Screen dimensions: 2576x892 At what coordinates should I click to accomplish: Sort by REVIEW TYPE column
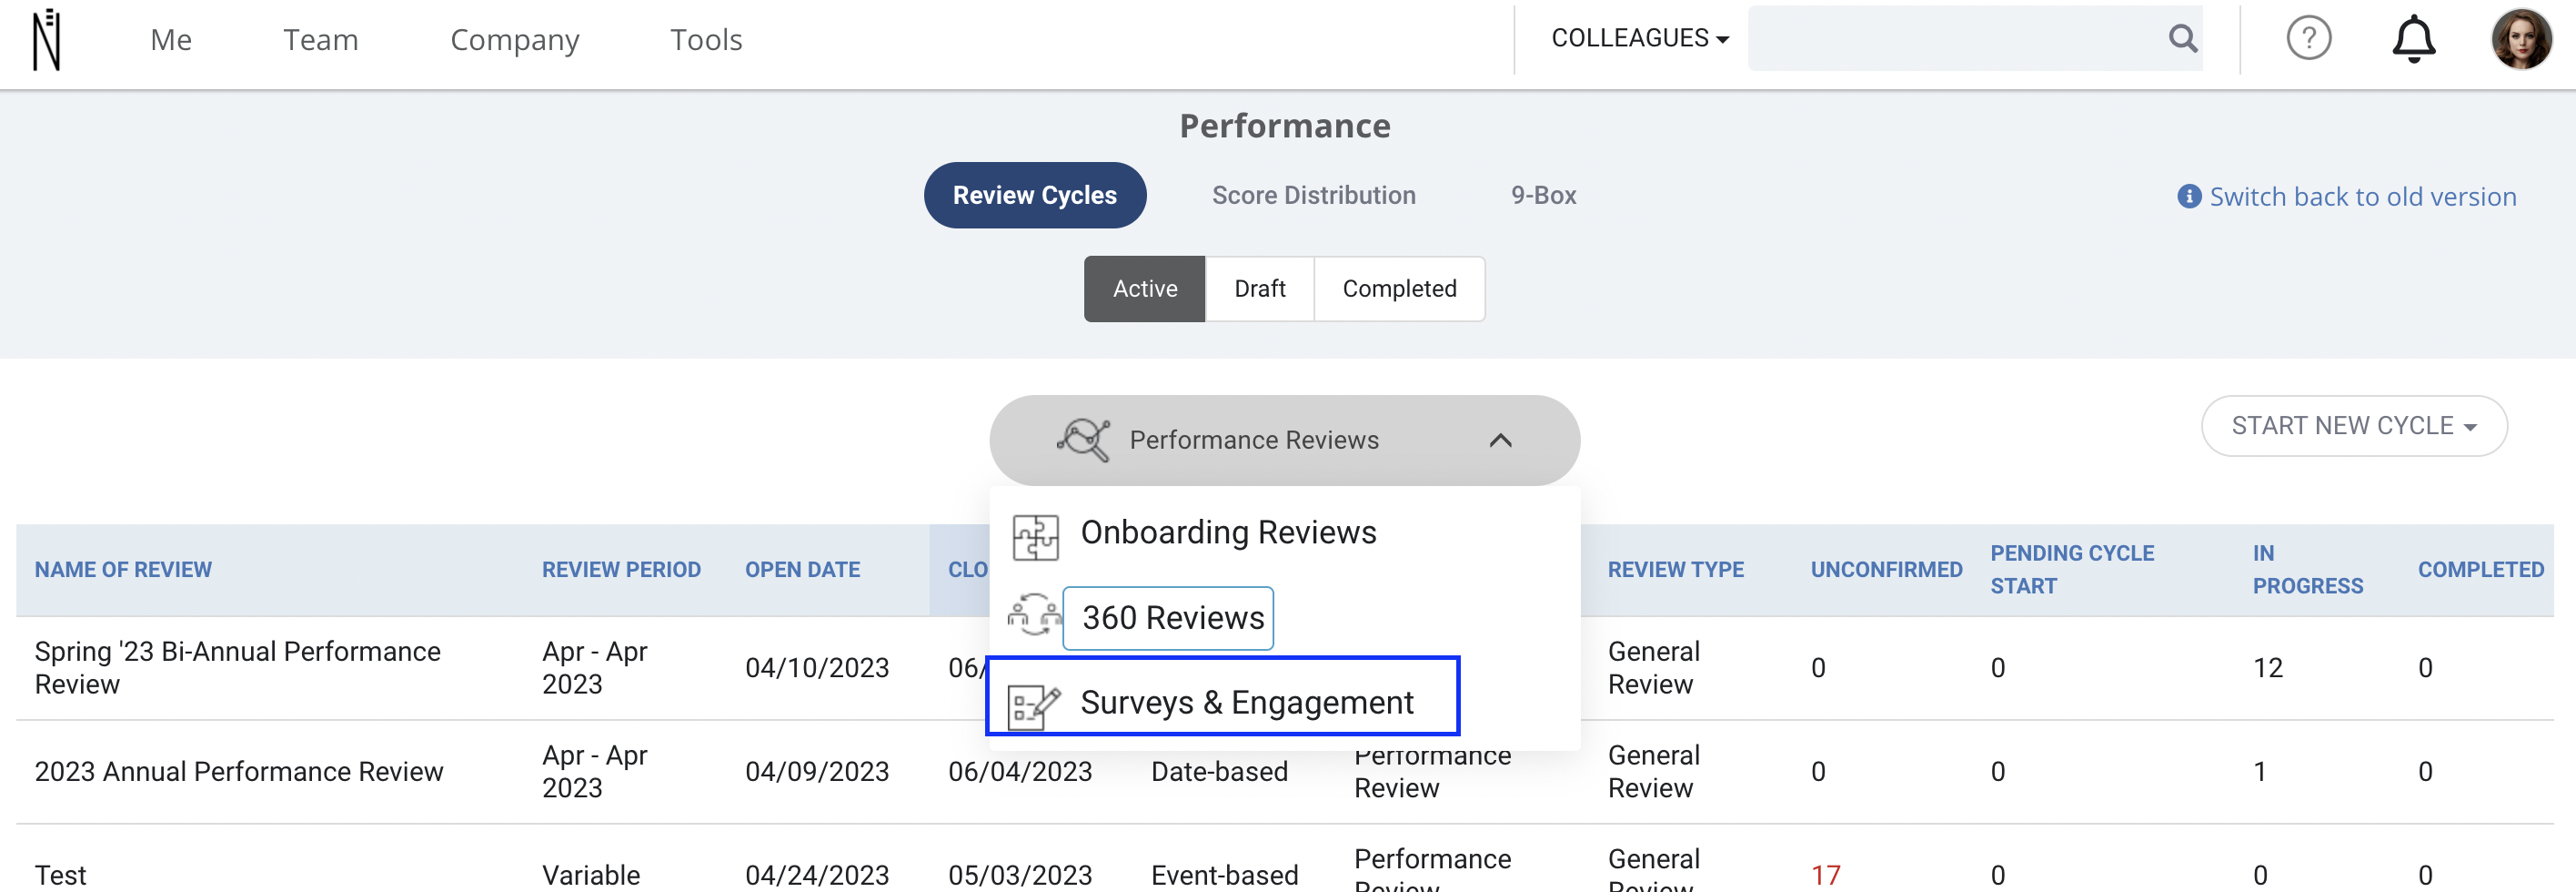(1675, 570)
